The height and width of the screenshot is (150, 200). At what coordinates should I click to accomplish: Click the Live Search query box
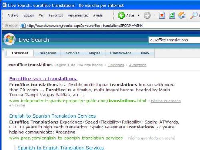pos(174,40)
